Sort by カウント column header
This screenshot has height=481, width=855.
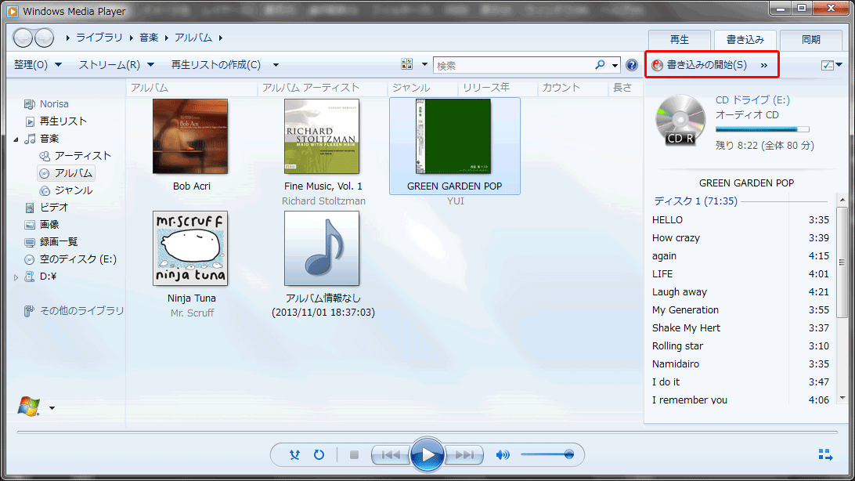[x=561, y=87]
